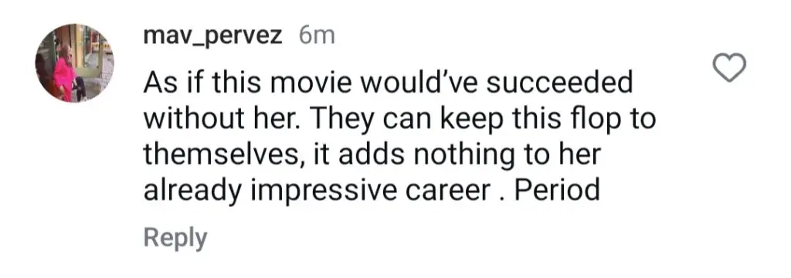Viewport: 791px width, 278px height.
Task: Click the pink-dressed figure in the avatar
Action: click(x=65, y=73)
